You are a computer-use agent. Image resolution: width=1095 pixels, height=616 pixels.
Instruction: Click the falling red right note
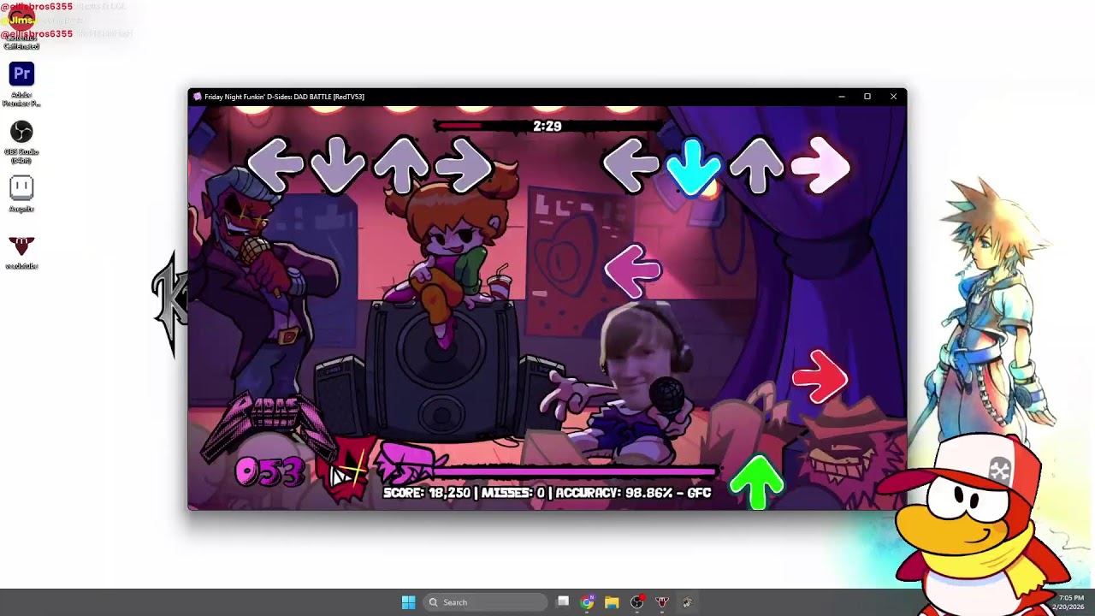pos(820,376)
